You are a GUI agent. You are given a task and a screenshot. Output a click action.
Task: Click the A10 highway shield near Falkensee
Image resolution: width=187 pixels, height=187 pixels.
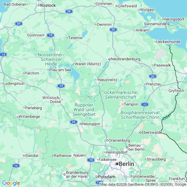(91, 160)
